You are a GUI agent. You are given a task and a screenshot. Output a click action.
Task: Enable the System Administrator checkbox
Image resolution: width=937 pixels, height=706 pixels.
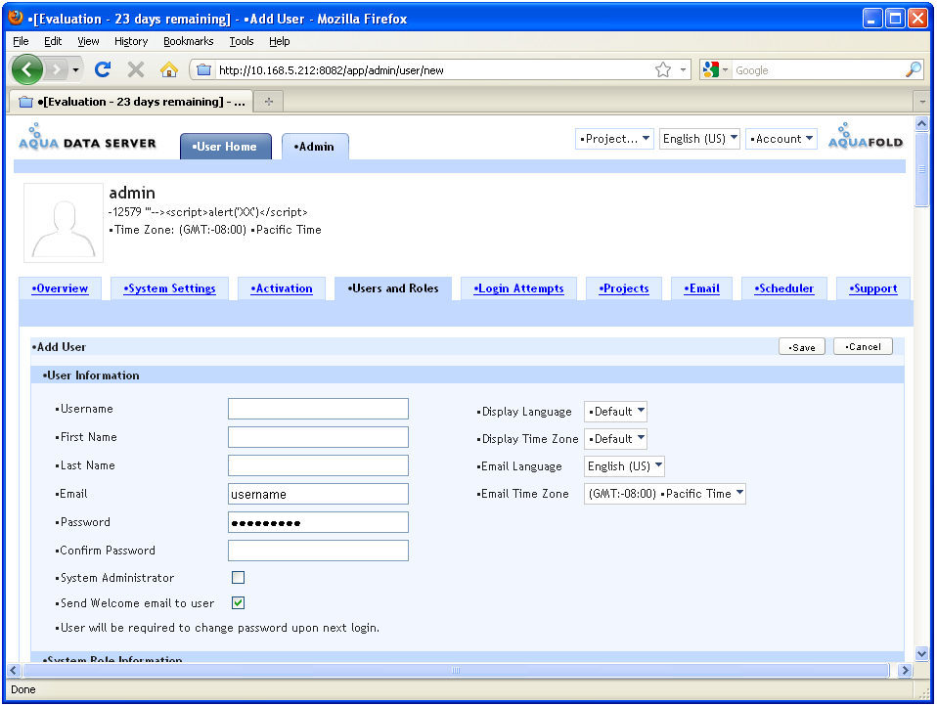(238, 578)
